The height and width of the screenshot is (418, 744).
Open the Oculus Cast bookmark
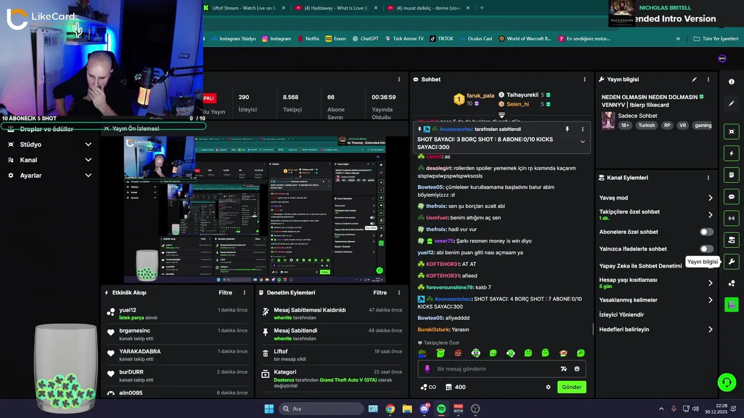tap(475, 39)
